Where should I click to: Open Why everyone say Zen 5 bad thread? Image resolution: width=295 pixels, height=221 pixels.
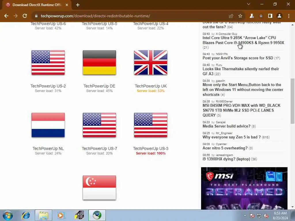[x=232, y=137]
